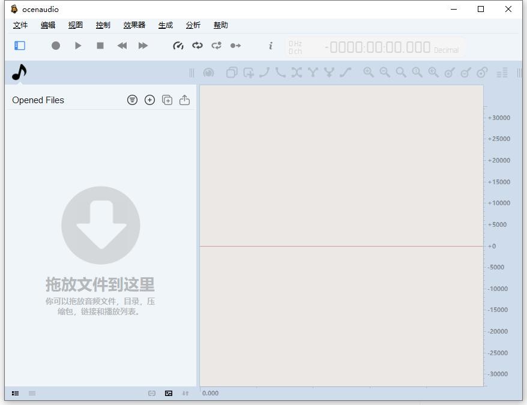Click the Play button
The width and height of the screenshot is (527, 405).
78,46
